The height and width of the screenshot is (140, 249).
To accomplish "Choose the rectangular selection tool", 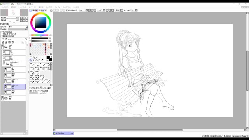I will [31, 57].
